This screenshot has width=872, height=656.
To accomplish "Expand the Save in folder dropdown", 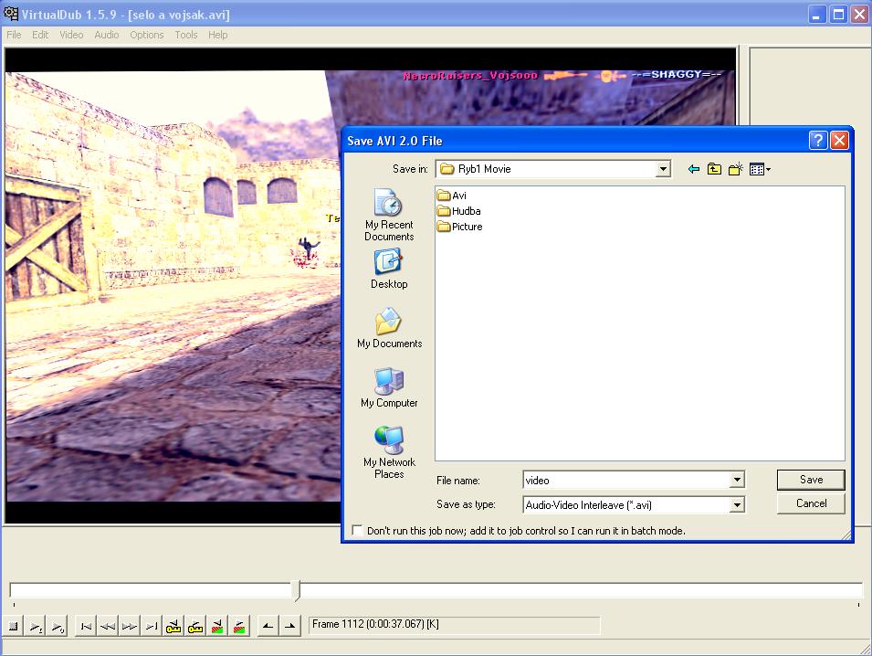I will click(663, 169).
